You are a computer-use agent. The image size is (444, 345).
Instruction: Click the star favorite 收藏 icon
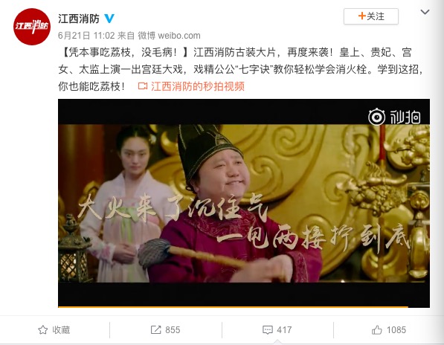(42, 329)
